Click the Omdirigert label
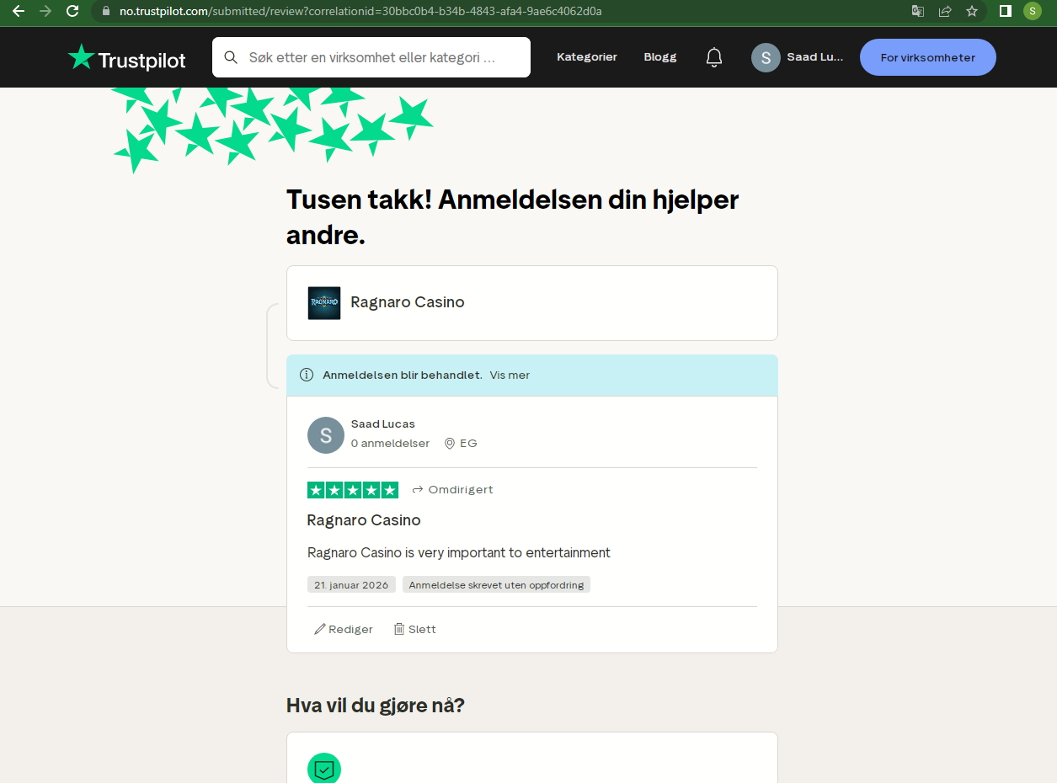The height and width of the screenshot is (783, 1057). pyautogui.click(x=461, y=490)
